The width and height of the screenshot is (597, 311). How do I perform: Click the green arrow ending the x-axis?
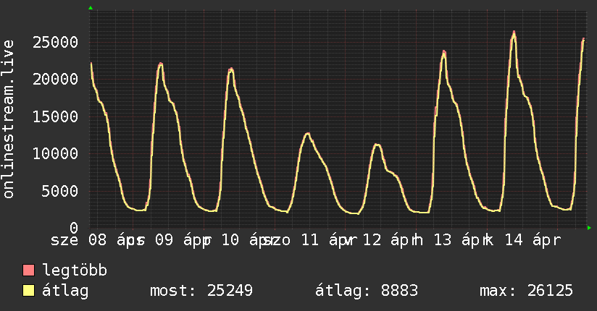click(589, 228)
